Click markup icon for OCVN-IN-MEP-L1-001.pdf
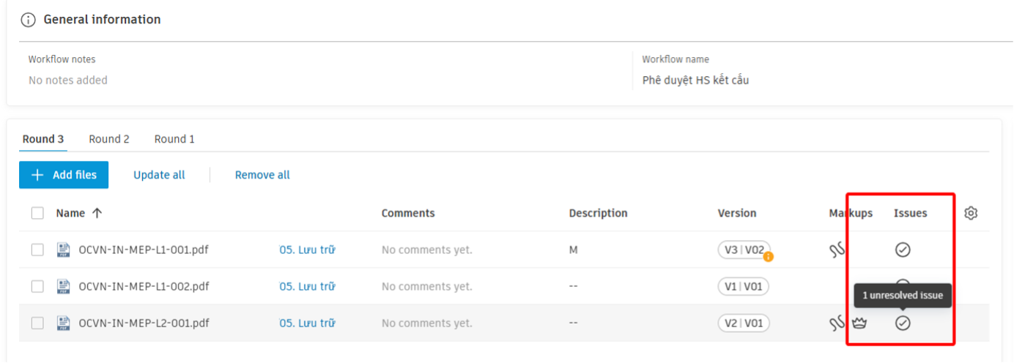Viewport: 1014px width, 363px height. click(837, 250)
